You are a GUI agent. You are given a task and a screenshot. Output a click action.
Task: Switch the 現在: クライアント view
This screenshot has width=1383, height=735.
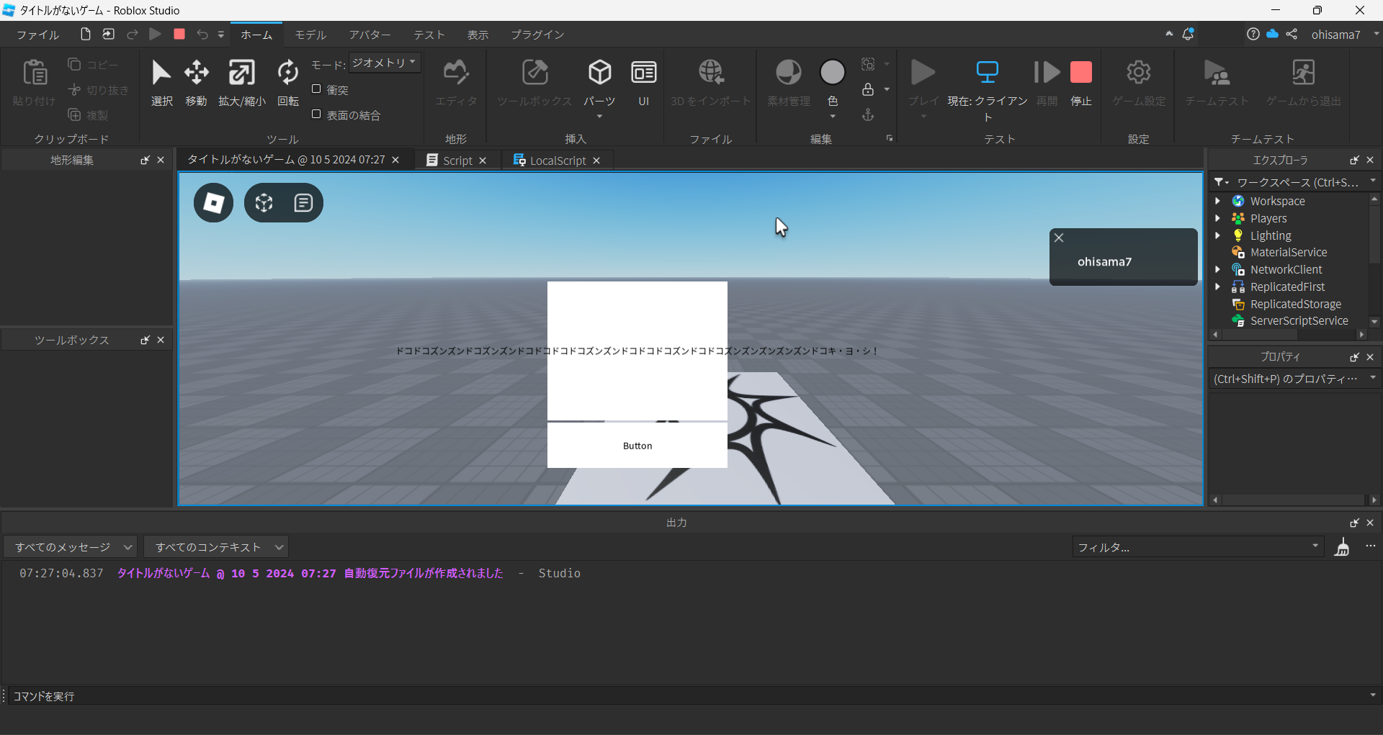[988, 89]
